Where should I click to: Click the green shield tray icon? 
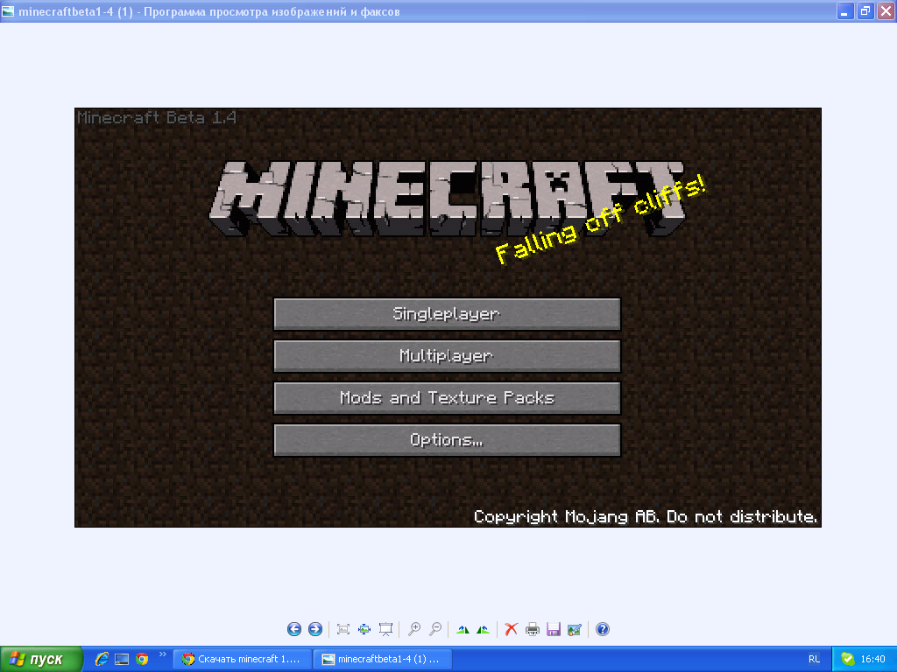click(x=847, y=659)
